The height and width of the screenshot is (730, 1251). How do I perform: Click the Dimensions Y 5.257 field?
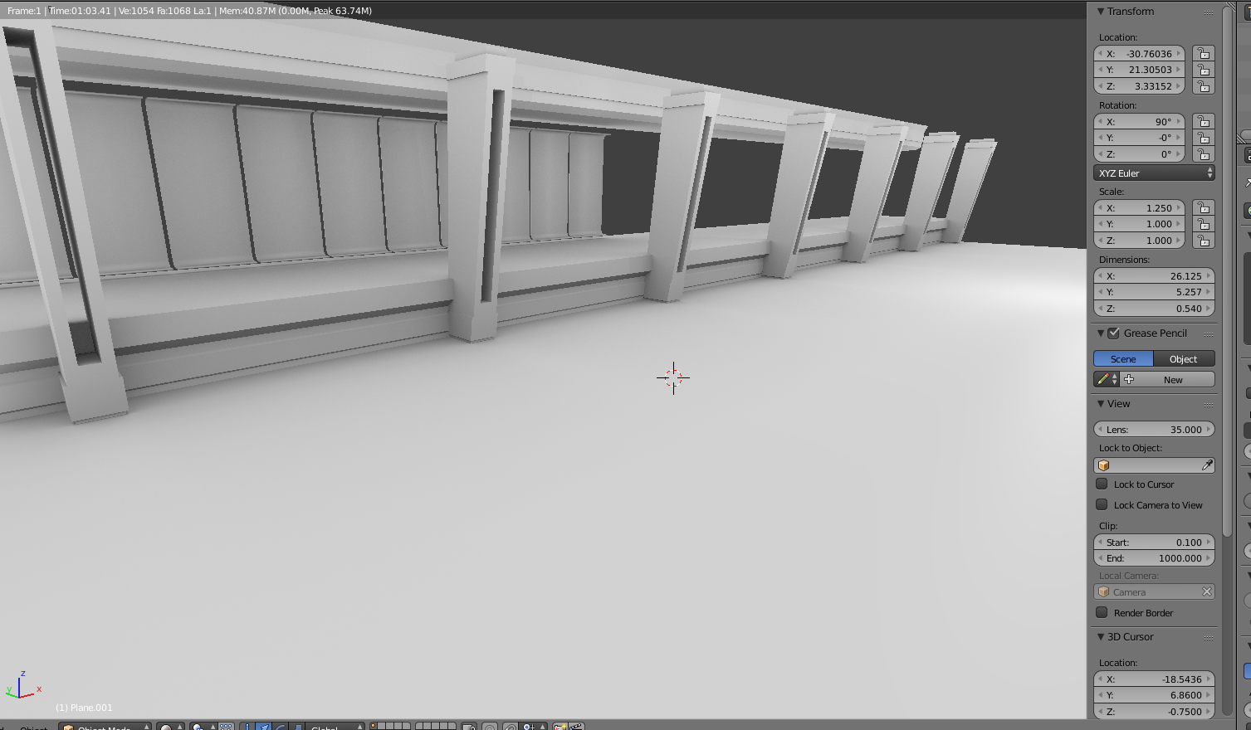(1154, 292)
